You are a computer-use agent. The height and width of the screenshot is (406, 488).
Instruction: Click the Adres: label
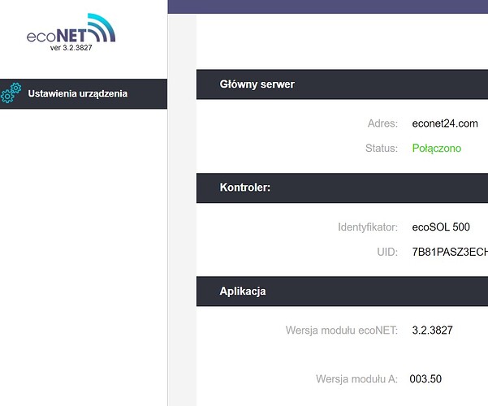coord(382,123)
